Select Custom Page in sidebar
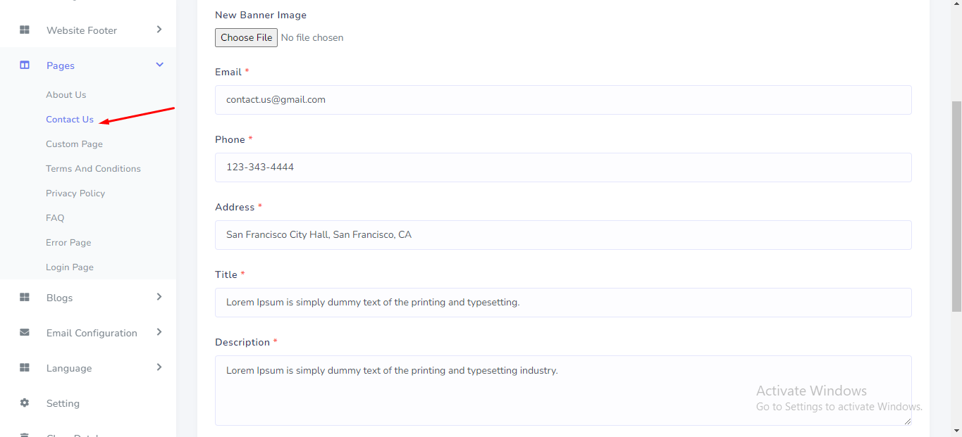Screen dimensions: 962x437 coord(74,144)
